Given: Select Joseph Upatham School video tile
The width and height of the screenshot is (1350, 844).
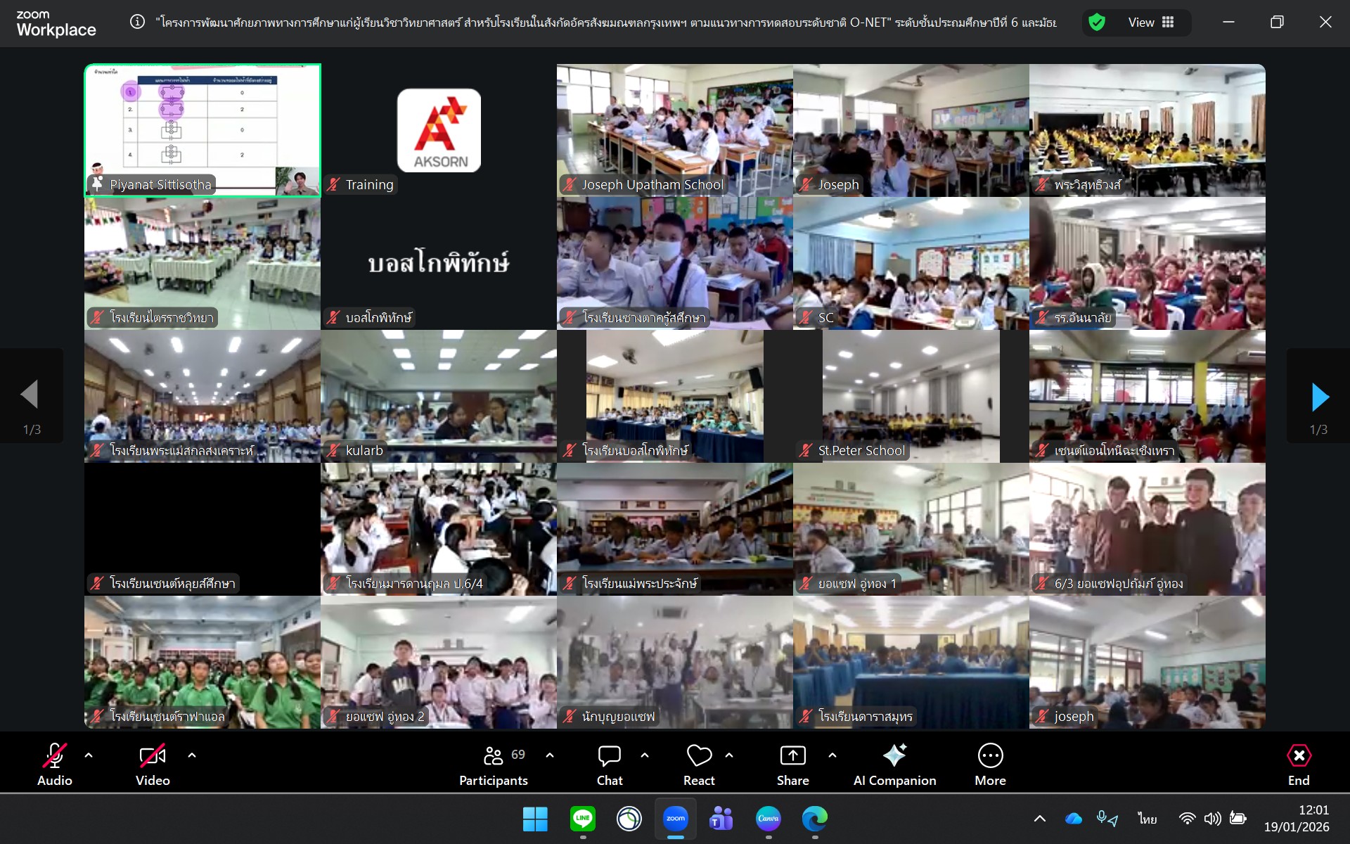Looking at the screenshot, I should coord(675,130).
